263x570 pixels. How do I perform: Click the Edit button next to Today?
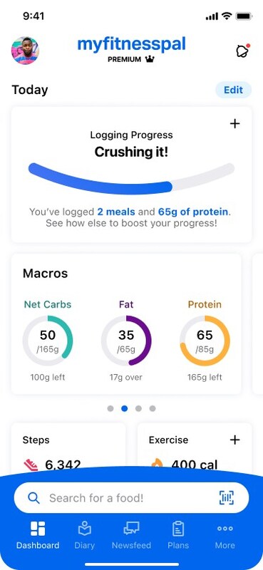click(x=234, y=90)
